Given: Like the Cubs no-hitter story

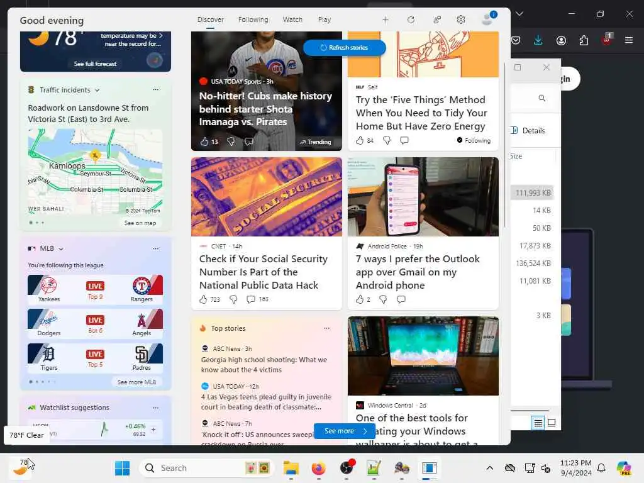Looking at the screenshot, I should (x=204, y=142).
